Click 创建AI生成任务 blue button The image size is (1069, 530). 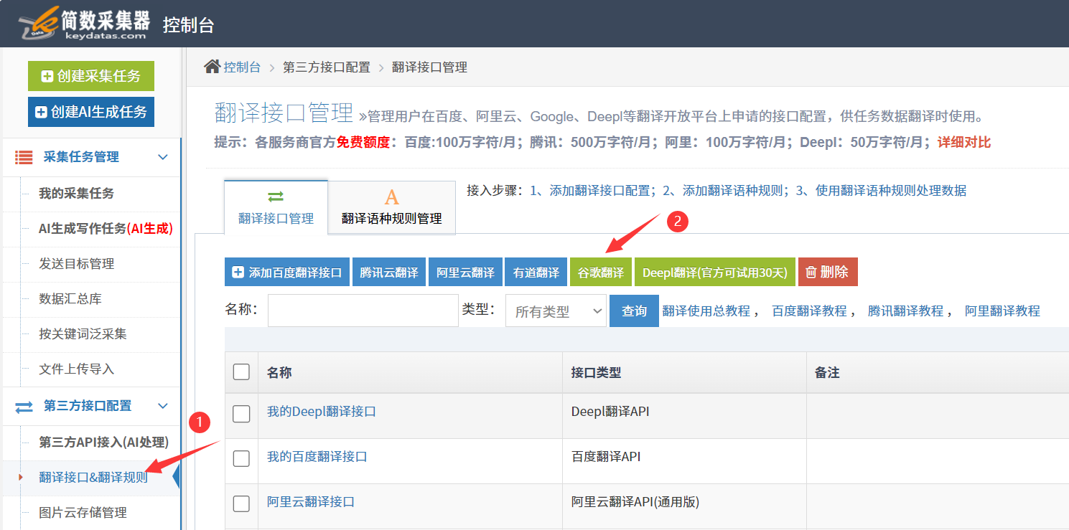pyautogui.click(x=91, y=112)
